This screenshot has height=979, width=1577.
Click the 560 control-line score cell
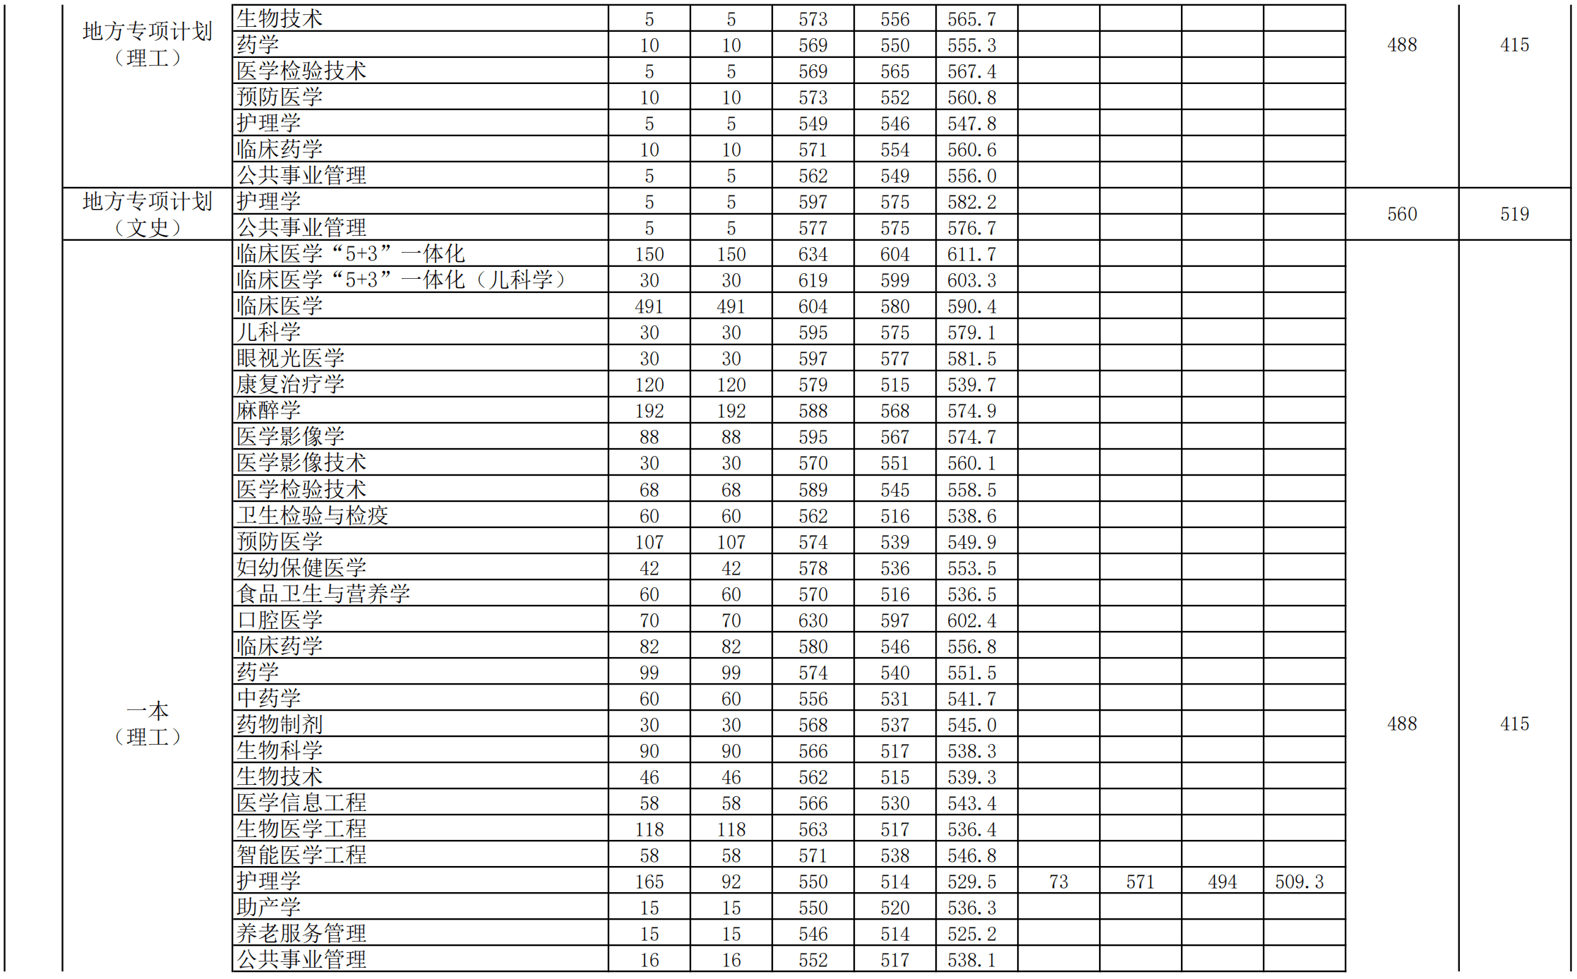pyautogui.click(x=1402, y=214)
